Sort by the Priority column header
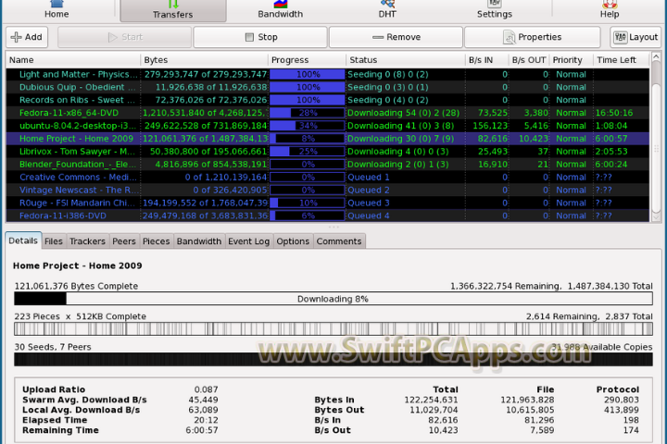The image size is (667, 444). tap(572, 60)
